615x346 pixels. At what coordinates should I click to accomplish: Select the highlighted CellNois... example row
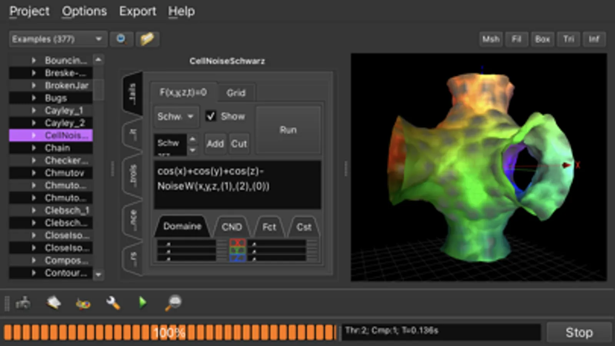(51, 135)
